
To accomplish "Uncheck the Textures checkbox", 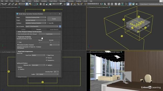I will [x=46, y=58].
